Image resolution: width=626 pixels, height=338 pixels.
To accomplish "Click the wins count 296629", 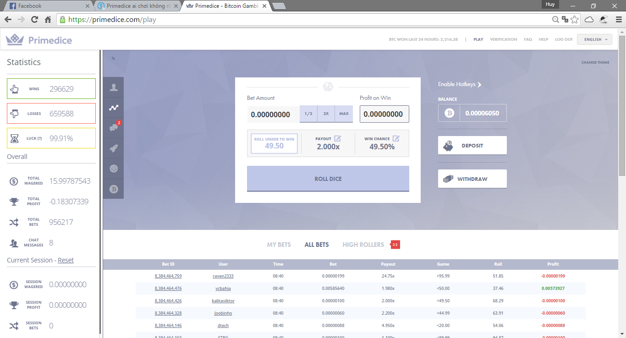I will click(61, 89).
